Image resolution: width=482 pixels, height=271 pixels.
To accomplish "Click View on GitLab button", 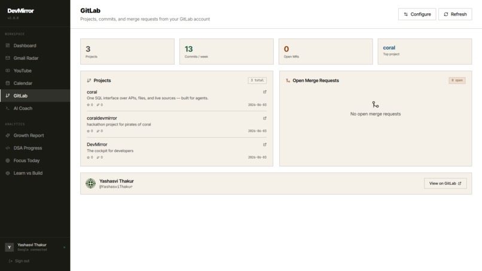I will tap(445, 183).
